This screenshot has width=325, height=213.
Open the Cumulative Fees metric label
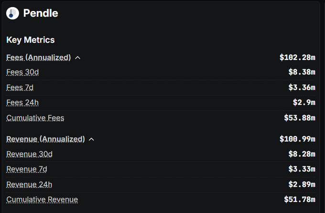(x=35, y=118)
